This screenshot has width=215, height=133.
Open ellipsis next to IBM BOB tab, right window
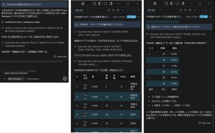[160, 10]
